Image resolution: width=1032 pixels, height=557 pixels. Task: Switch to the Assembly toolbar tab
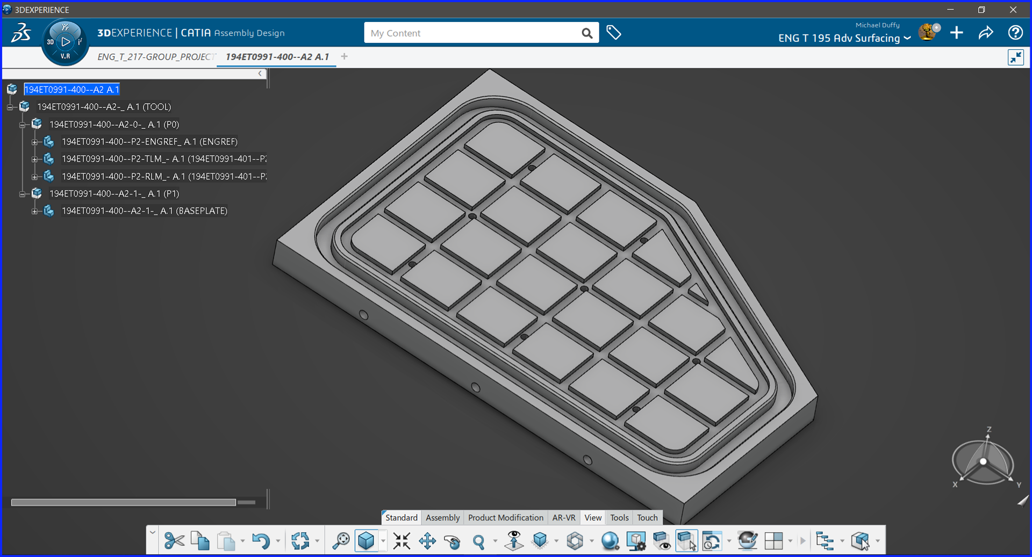click(442, 518)
